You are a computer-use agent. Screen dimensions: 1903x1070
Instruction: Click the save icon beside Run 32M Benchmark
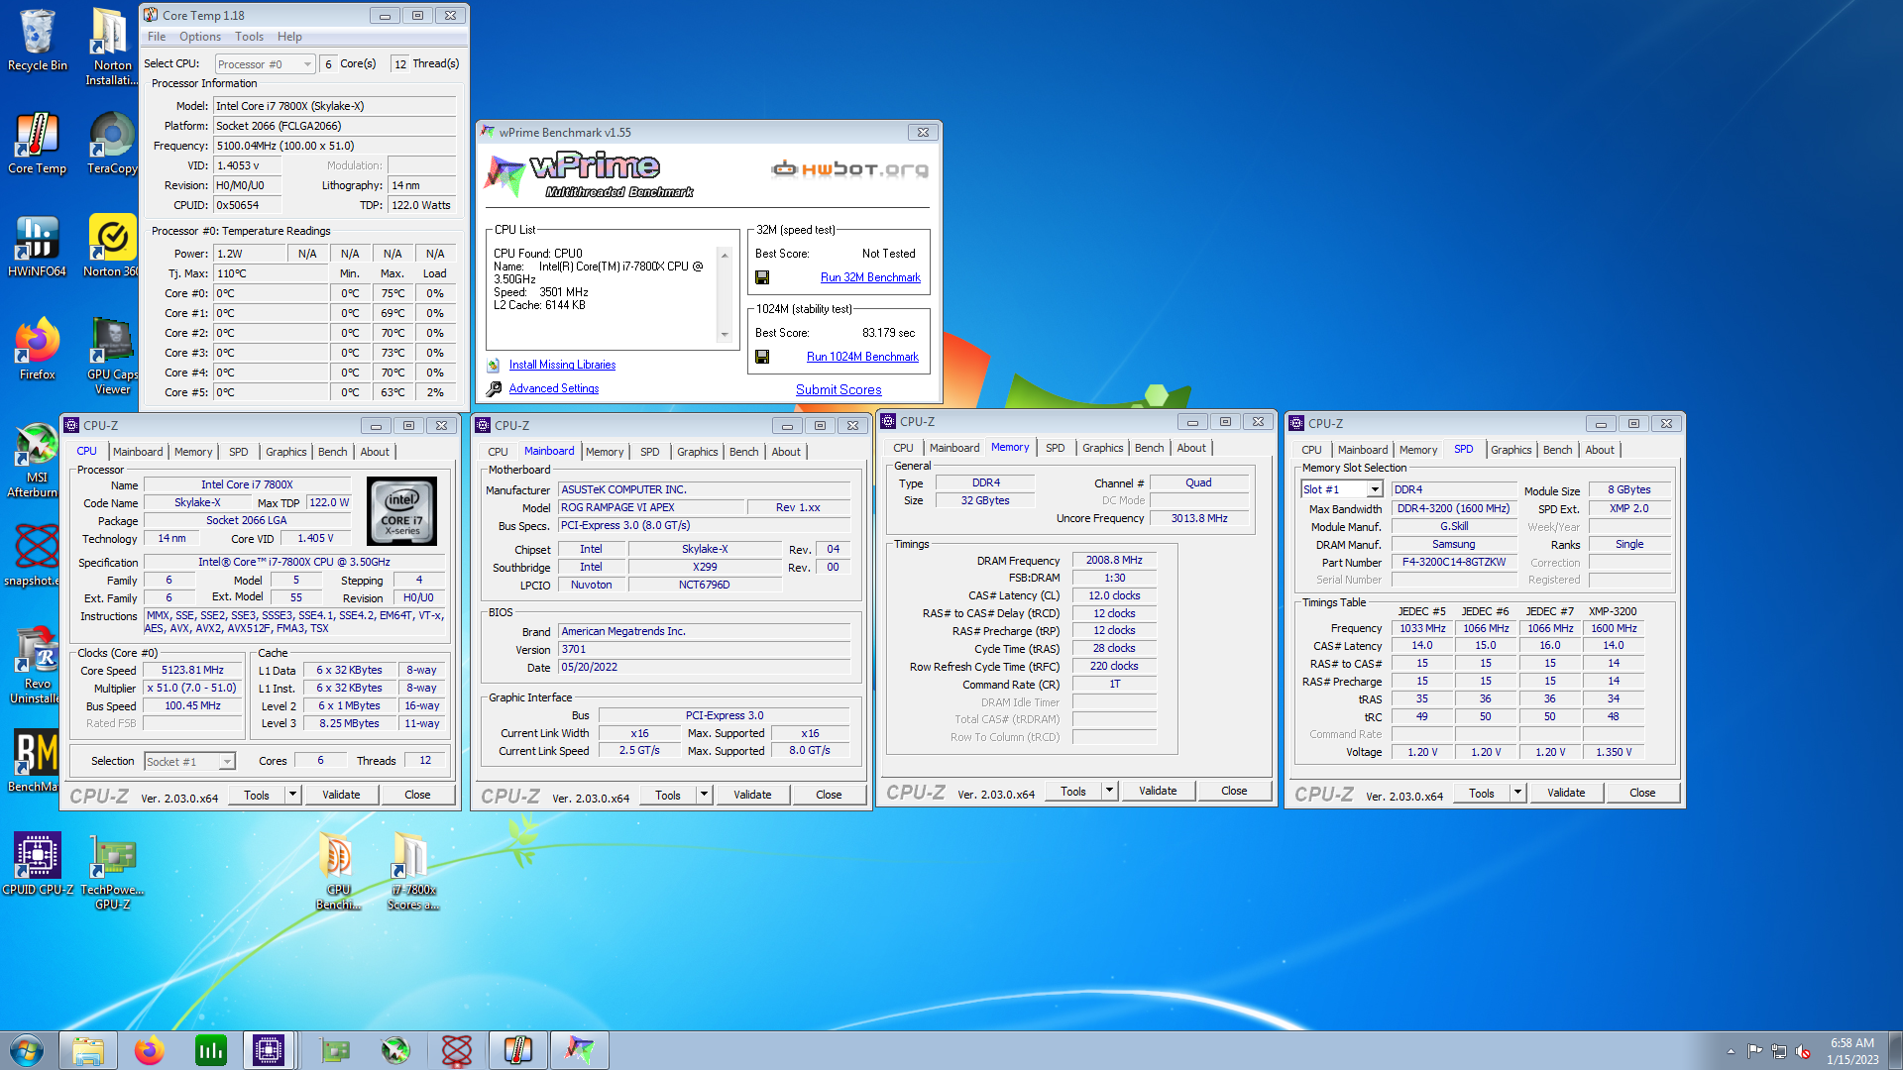point(762,277)
